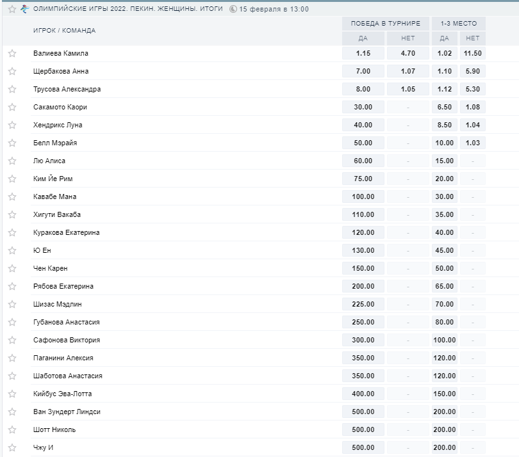Favorite Куракова Екатерина using star icon

click(12, 233)
